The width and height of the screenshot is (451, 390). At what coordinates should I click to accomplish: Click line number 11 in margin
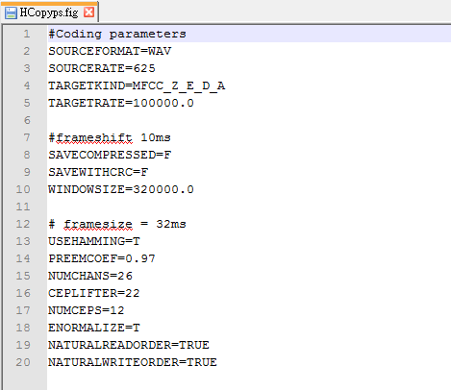(23, 207)
